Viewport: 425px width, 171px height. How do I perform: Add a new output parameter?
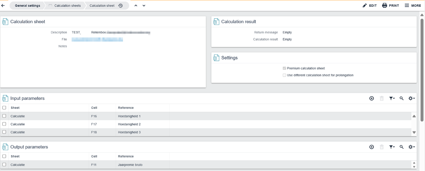pyautogui.click(x=372, y=147)
